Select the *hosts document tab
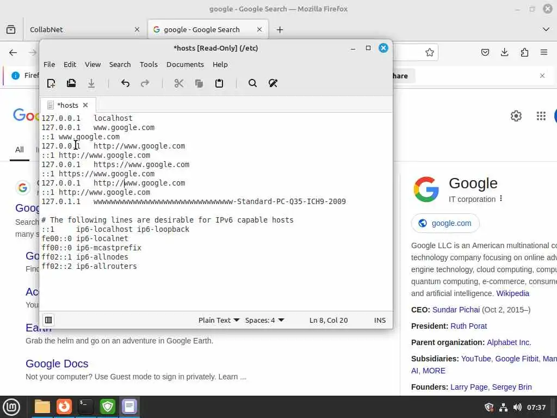Screen dimensions: 557x418 pyautogui.click(x=67, y=105)
